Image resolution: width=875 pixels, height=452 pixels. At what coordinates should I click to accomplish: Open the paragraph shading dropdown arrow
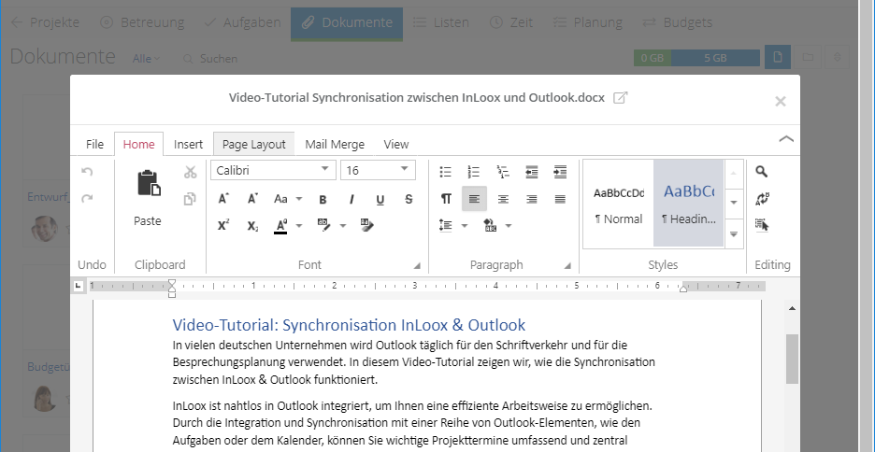(509, 226)
